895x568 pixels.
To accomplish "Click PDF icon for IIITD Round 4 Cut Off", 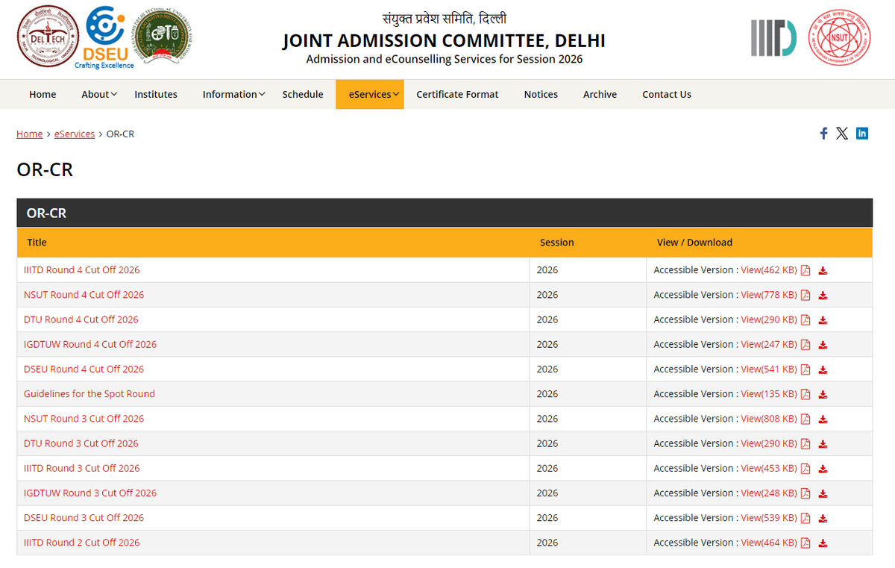I will [x=805, y=270].
